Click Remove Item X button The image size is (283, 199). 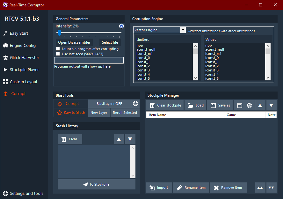click(229, 188)
